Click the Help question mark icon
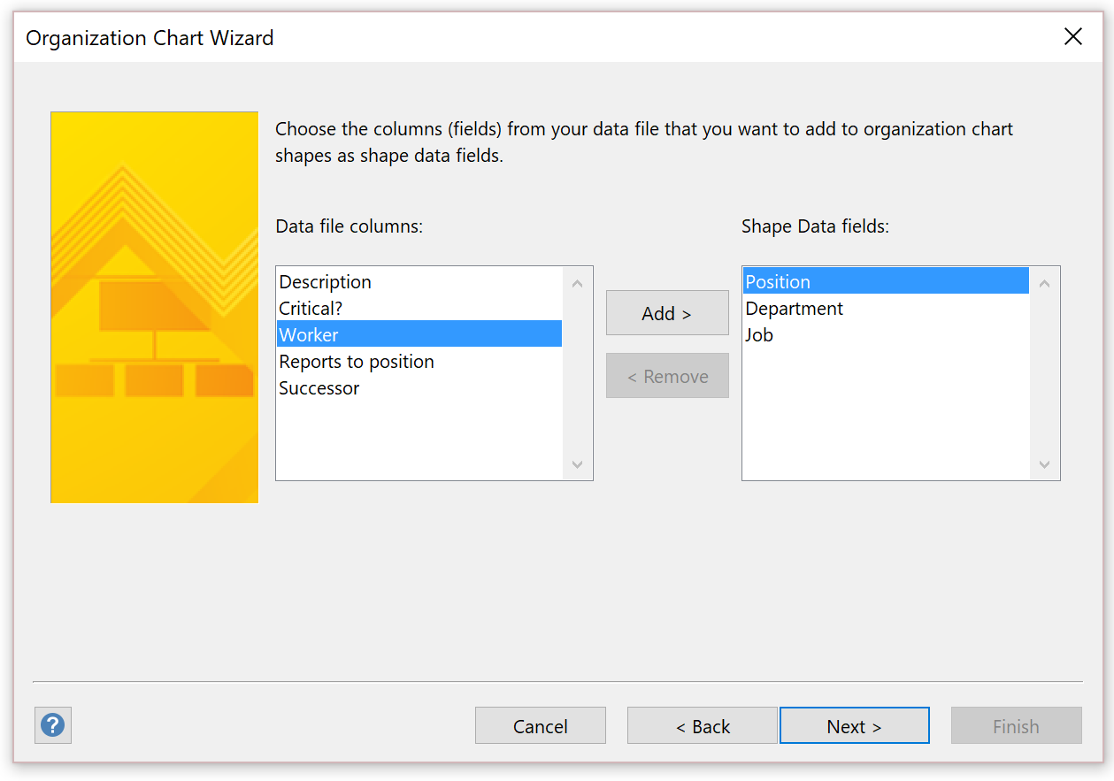The image size is (1114, 781). pos(52,724)
